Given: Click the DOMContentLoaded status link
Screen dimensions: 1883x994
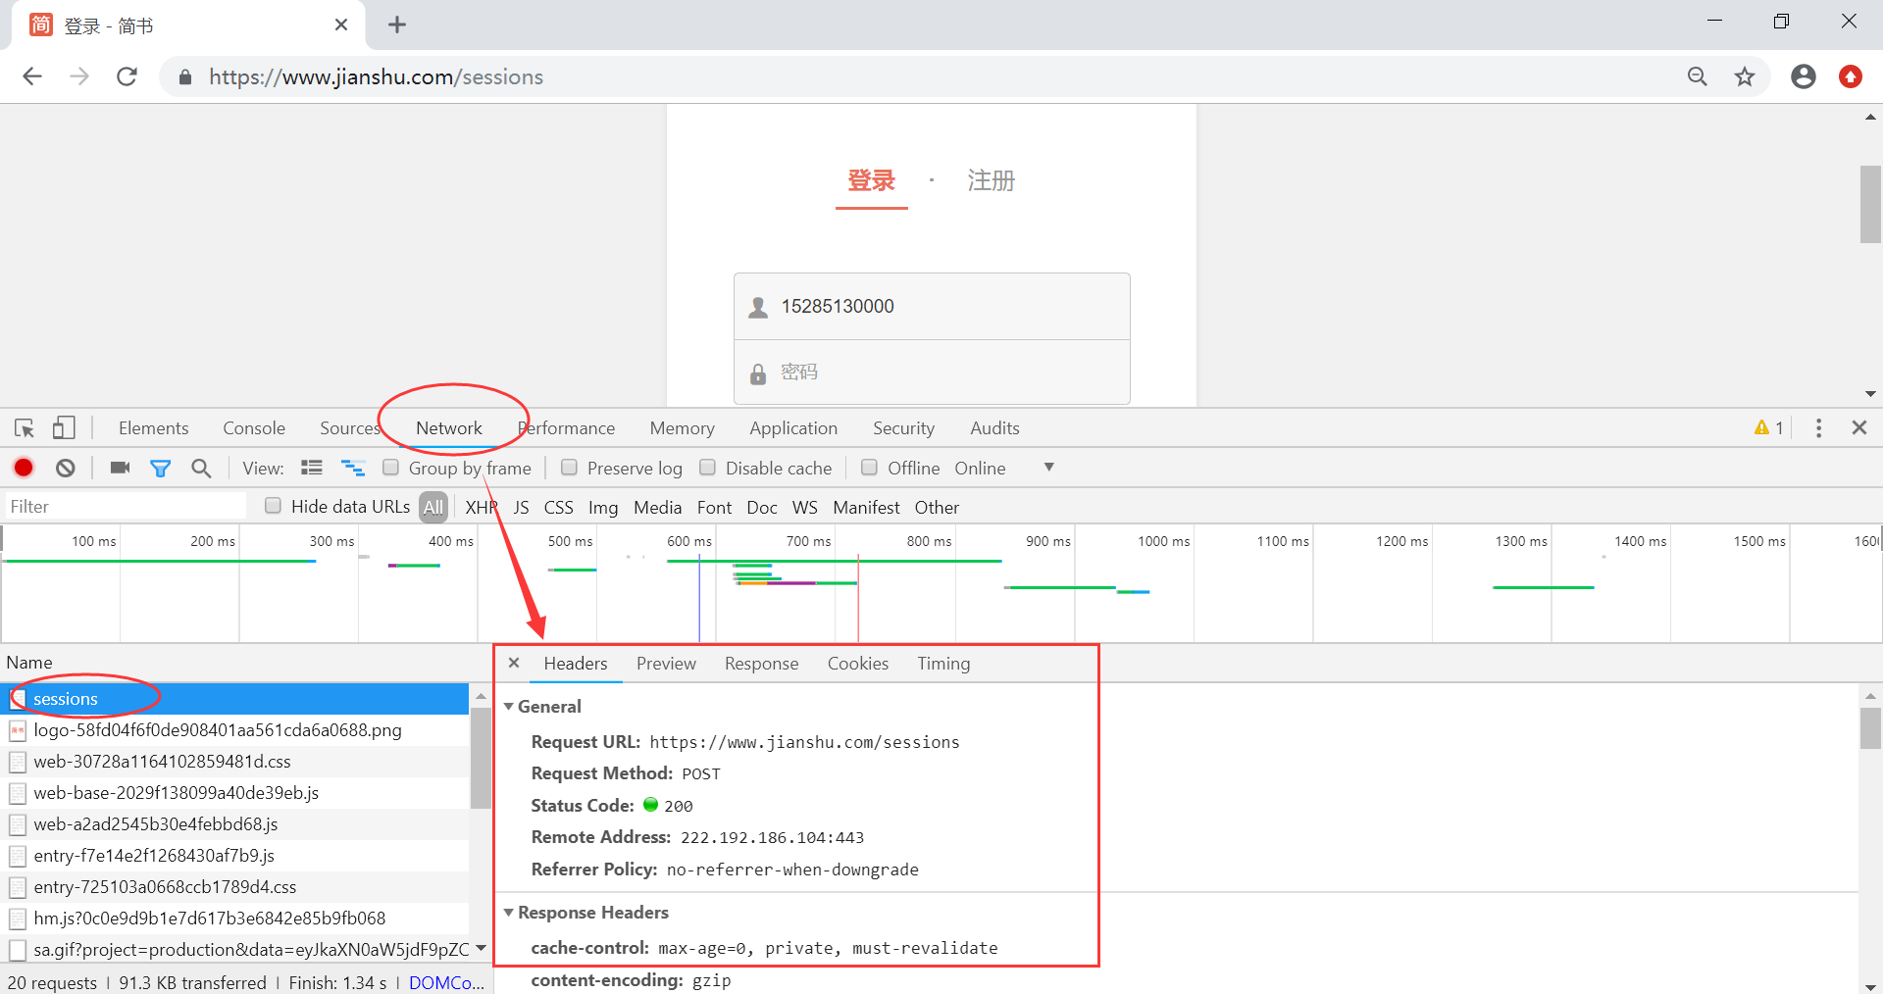Looking at the screenshot, I should point(446,982).
